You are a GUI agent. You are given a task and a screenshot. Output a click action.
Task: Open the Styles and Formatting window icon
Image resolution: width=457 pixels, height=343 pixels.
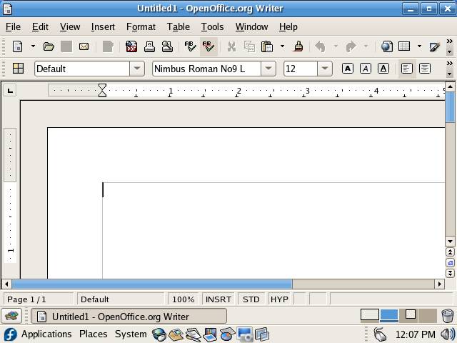pos(19,69)
